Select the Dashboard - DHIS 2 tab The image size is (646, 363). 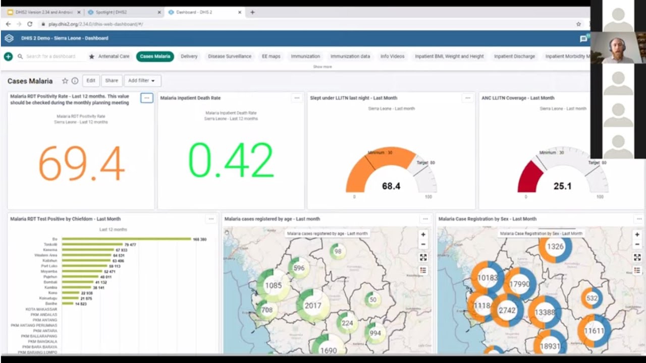coord(204,12)
